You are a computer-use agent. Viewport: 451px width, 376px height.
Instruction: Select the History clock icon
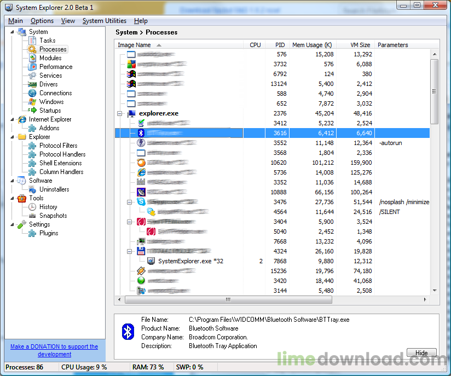coord(32,207)
